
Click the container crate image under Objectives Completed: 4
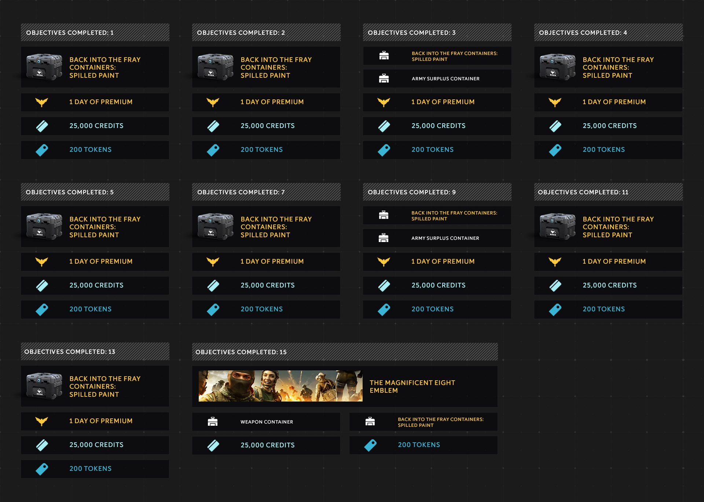[558, 67]
